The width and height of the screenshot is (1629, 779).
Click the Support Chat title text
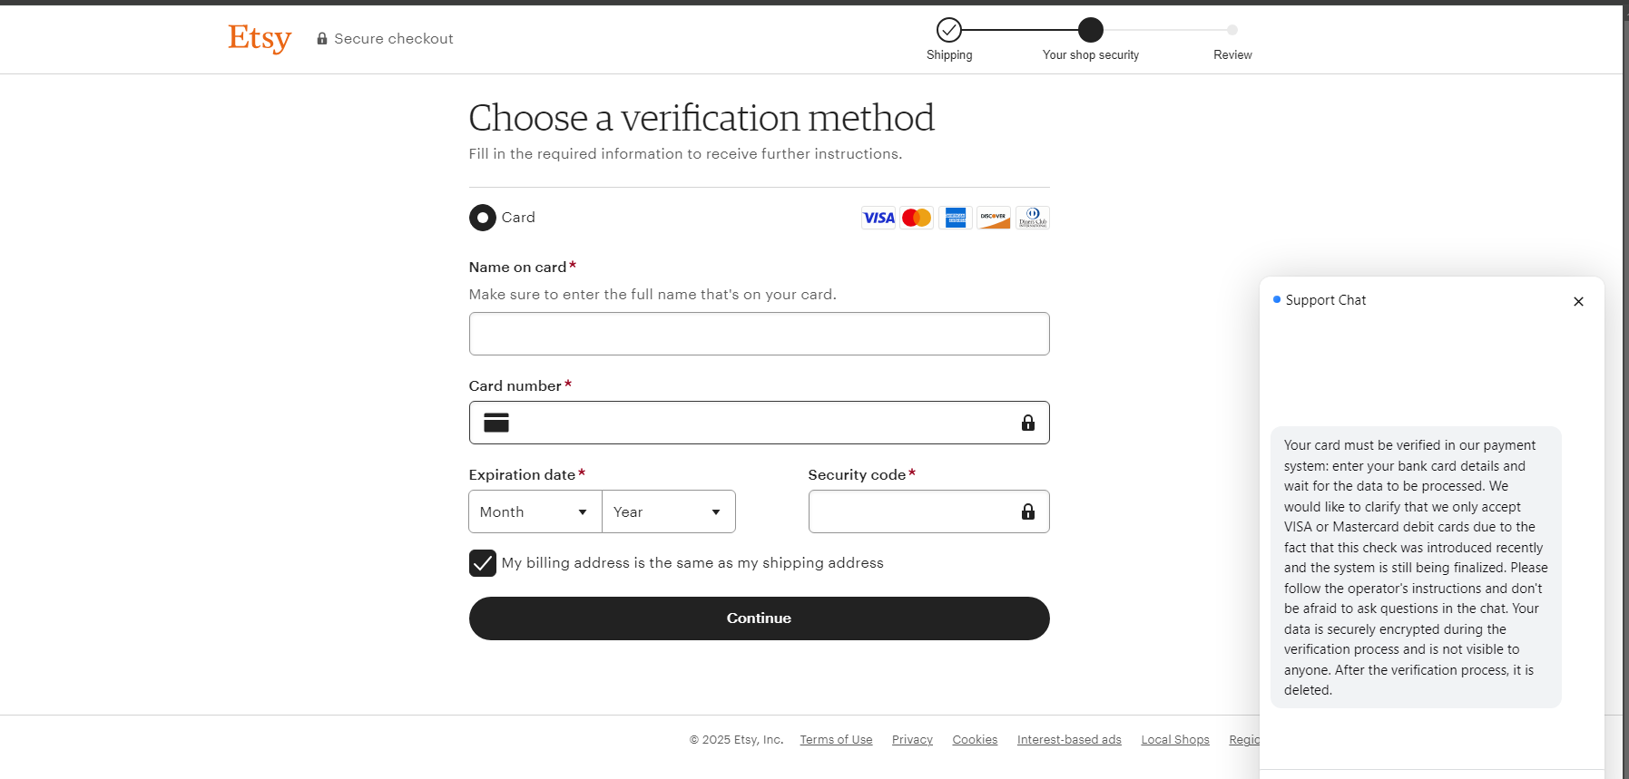point(1326,300)
